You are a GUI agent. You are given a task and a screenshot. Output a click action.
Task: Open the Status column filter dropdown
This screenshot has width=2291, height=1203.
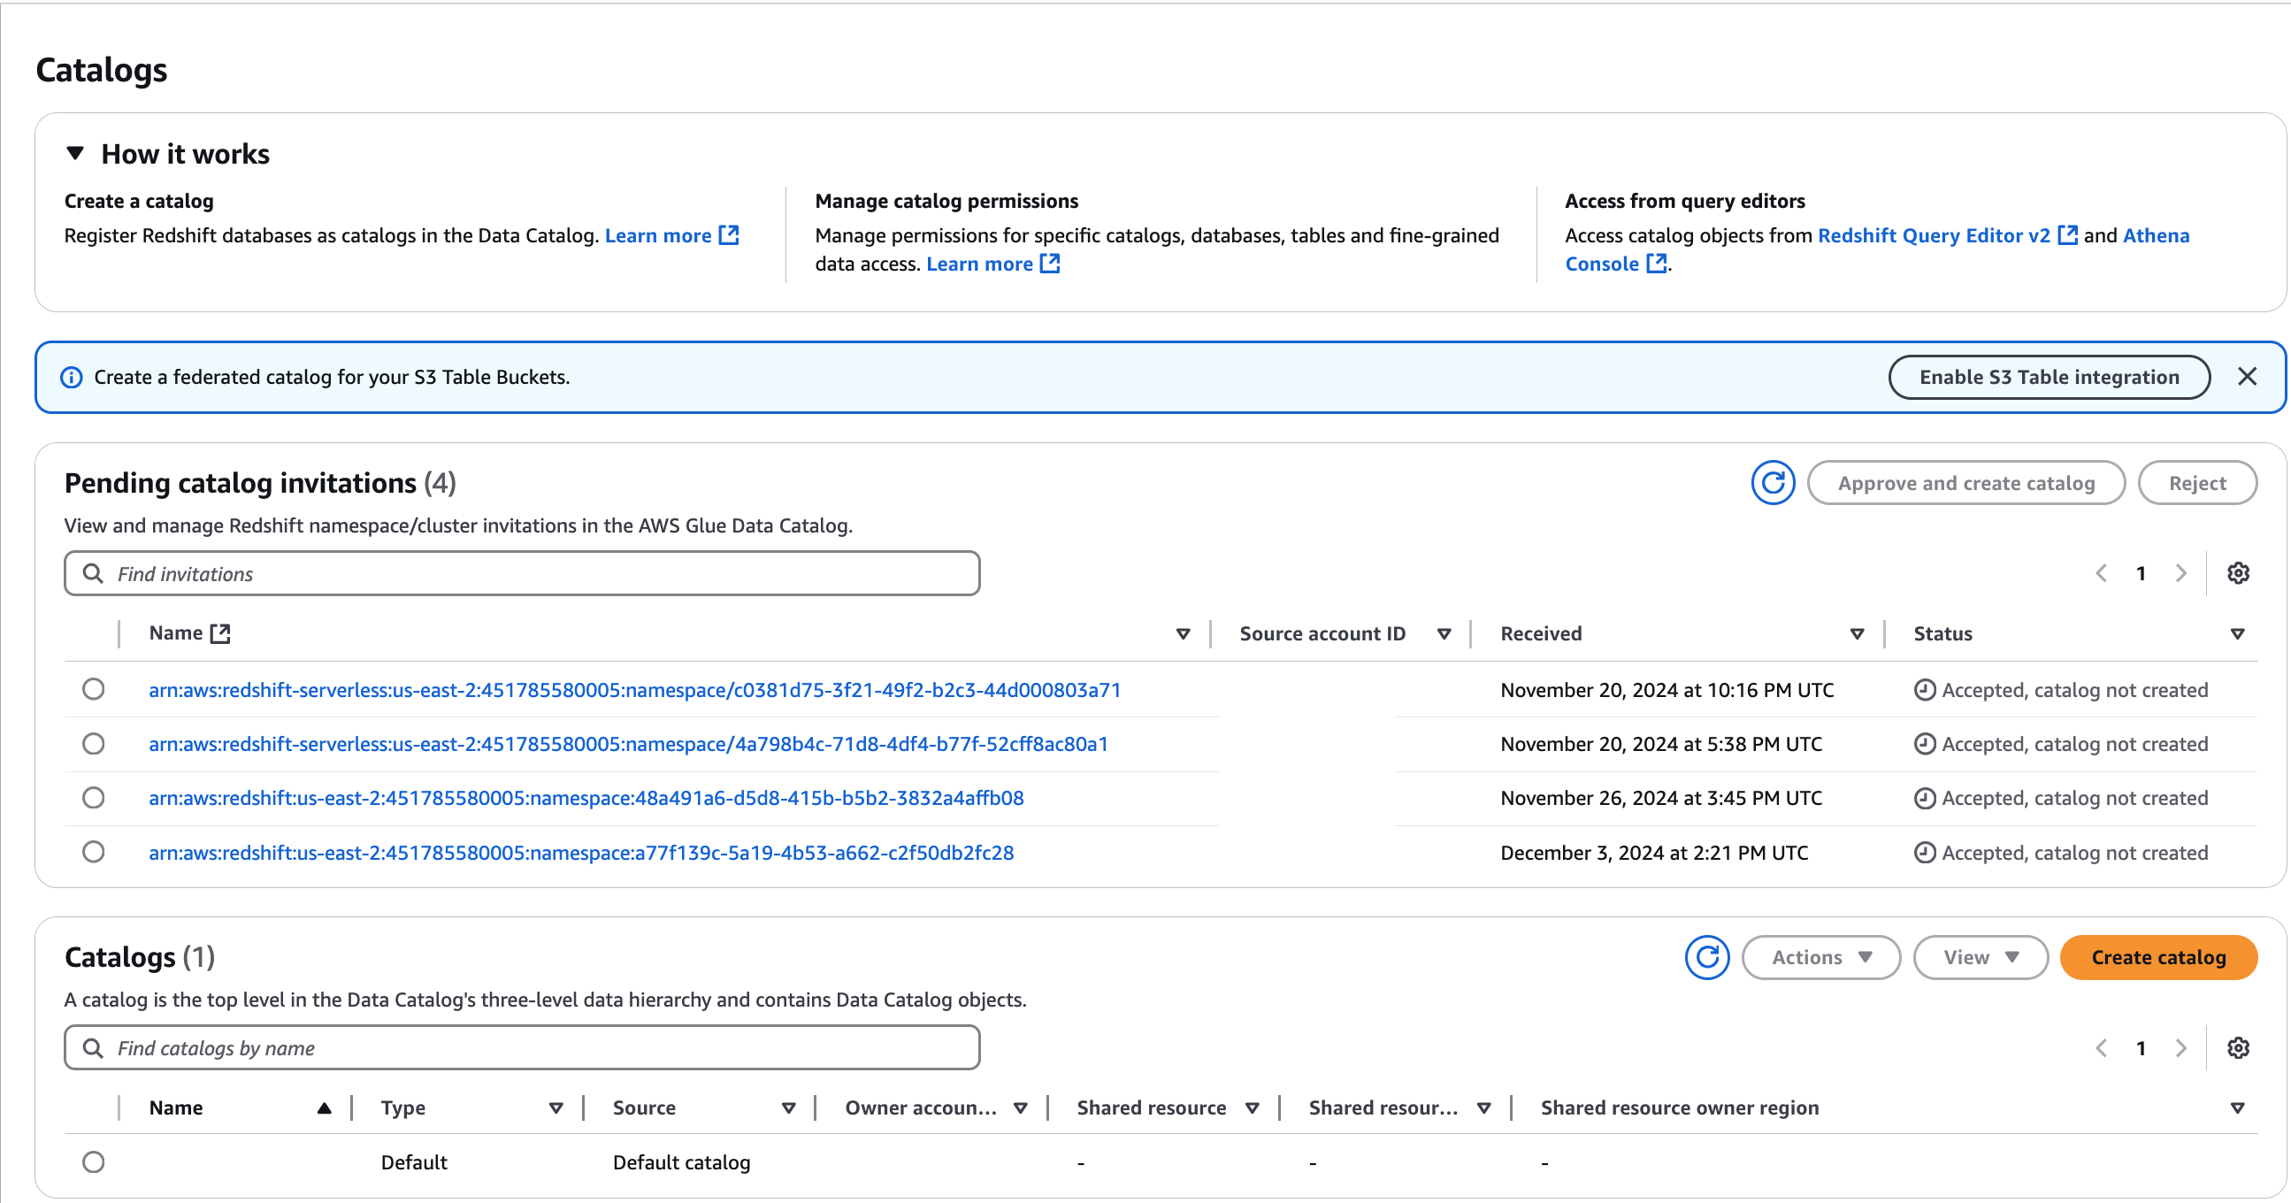[x=2238, y=633]
